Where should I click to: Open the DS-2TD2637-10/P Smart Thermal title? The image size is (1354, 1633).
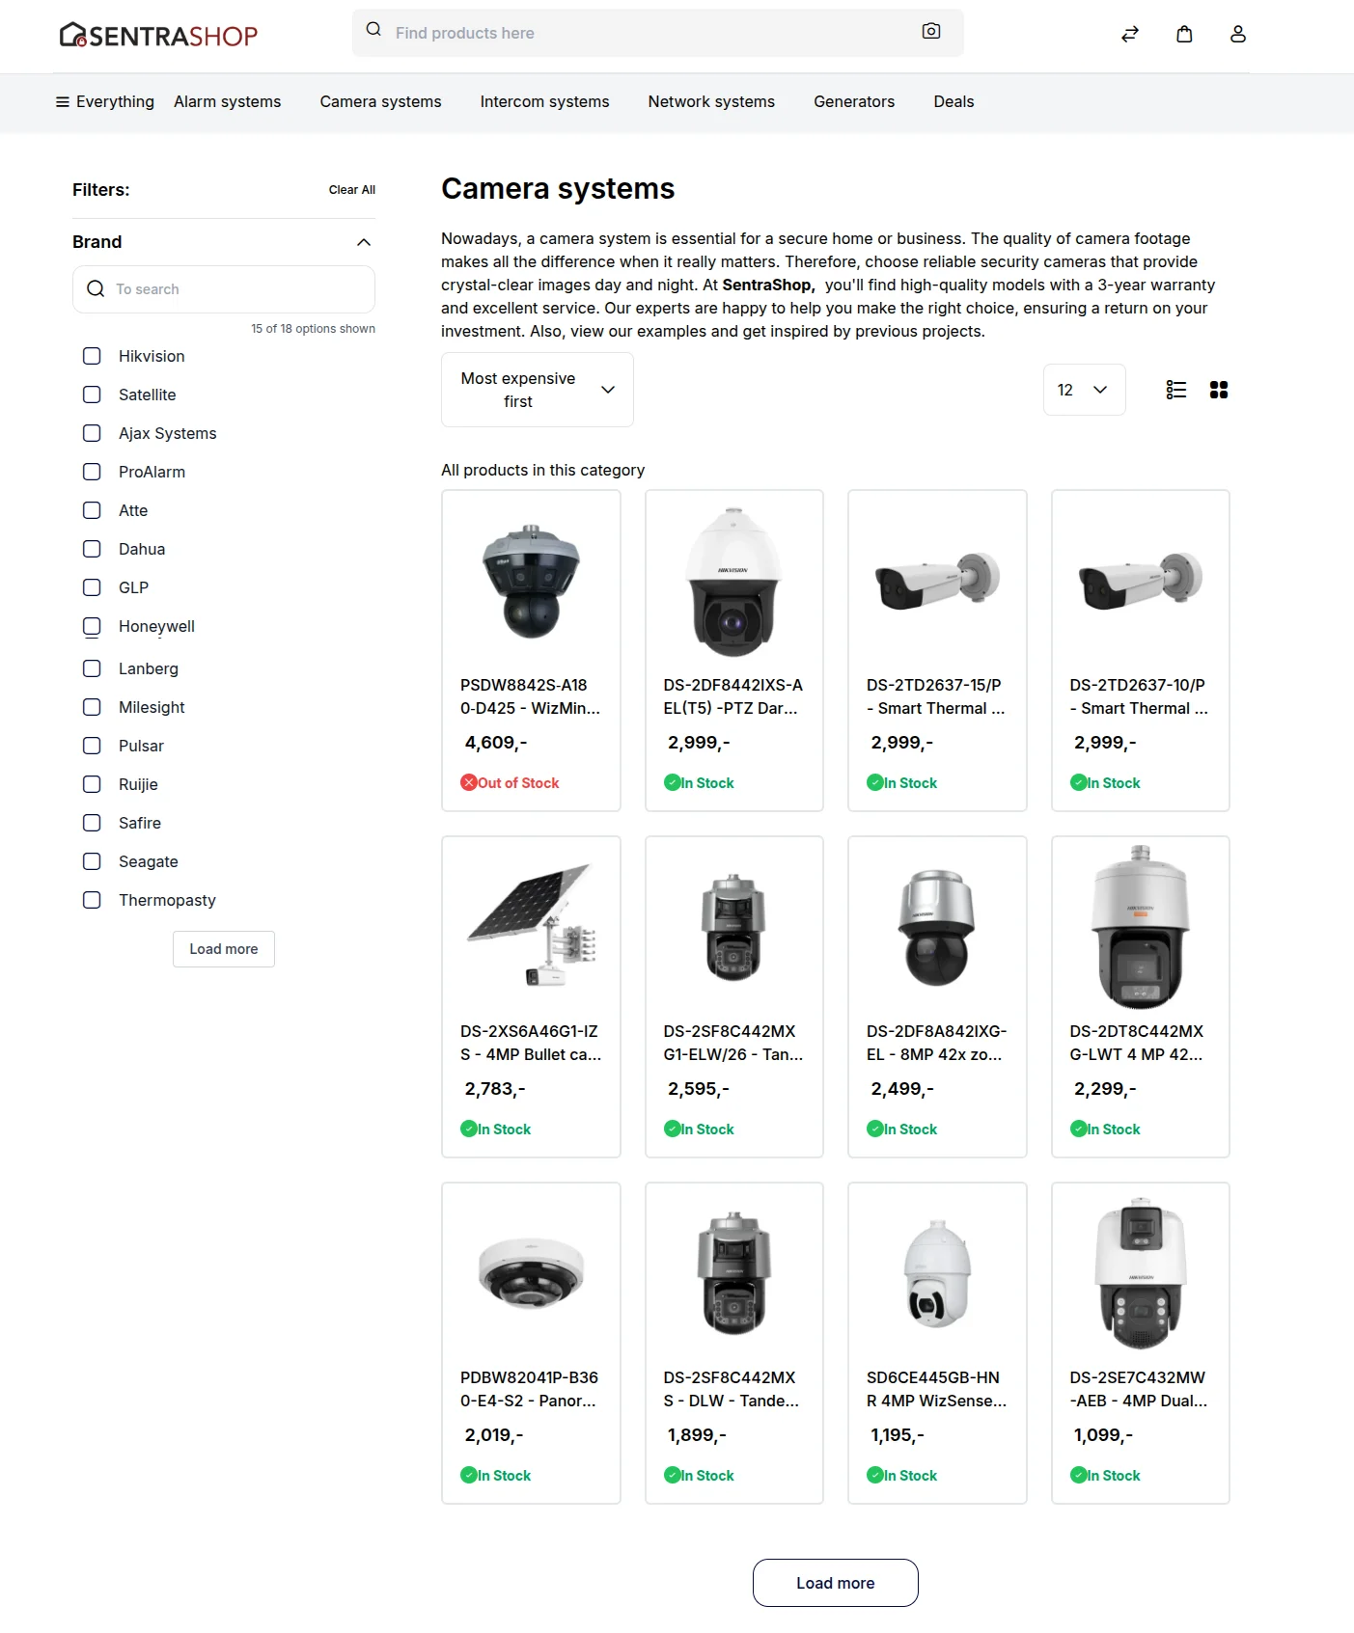(x=1139, y=696)
